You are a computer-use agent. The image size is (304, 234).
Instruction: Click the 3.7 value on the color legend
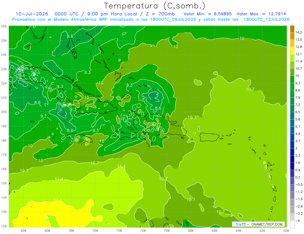click(298, 141)
